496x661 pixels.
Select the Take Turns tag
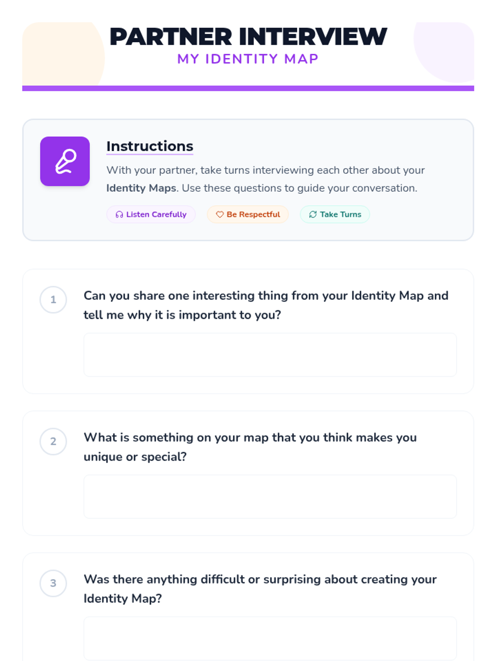pos(335,214)
